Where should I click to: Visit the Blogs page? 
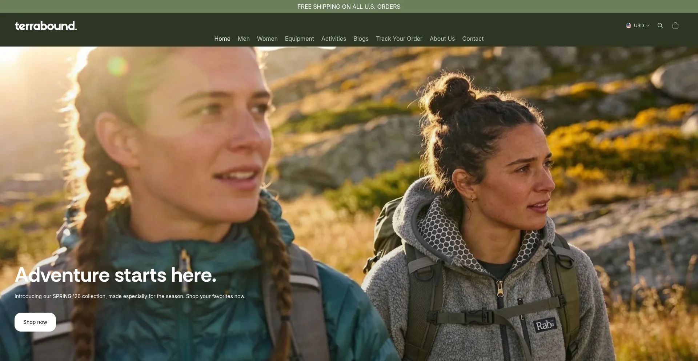click(x=361, y=39)
